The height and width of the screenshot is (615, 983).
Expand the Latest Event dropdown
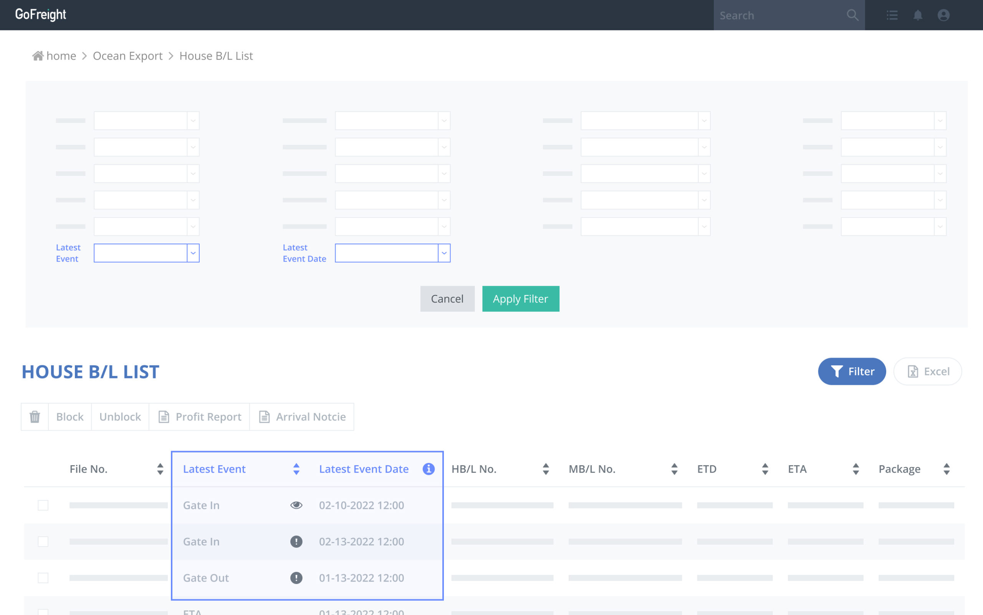tap(193, 253)
